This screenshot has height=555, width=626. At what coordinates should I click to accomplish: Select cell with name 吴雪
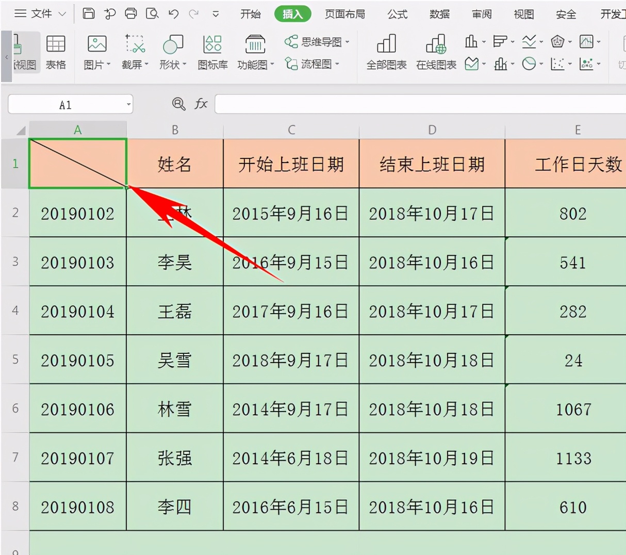click(x=175, y=360)
